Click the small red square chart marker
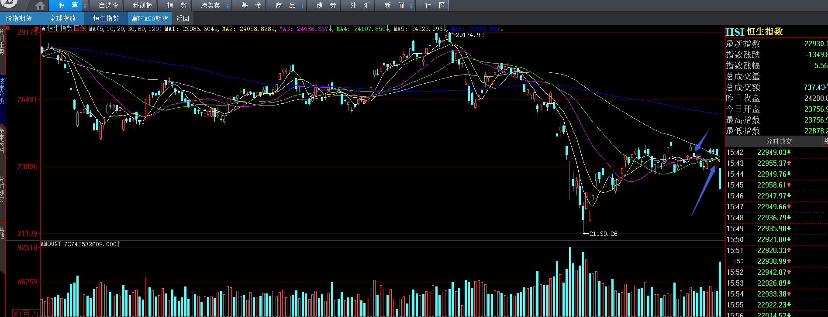The image size is (828, 317). click(8, 28)
